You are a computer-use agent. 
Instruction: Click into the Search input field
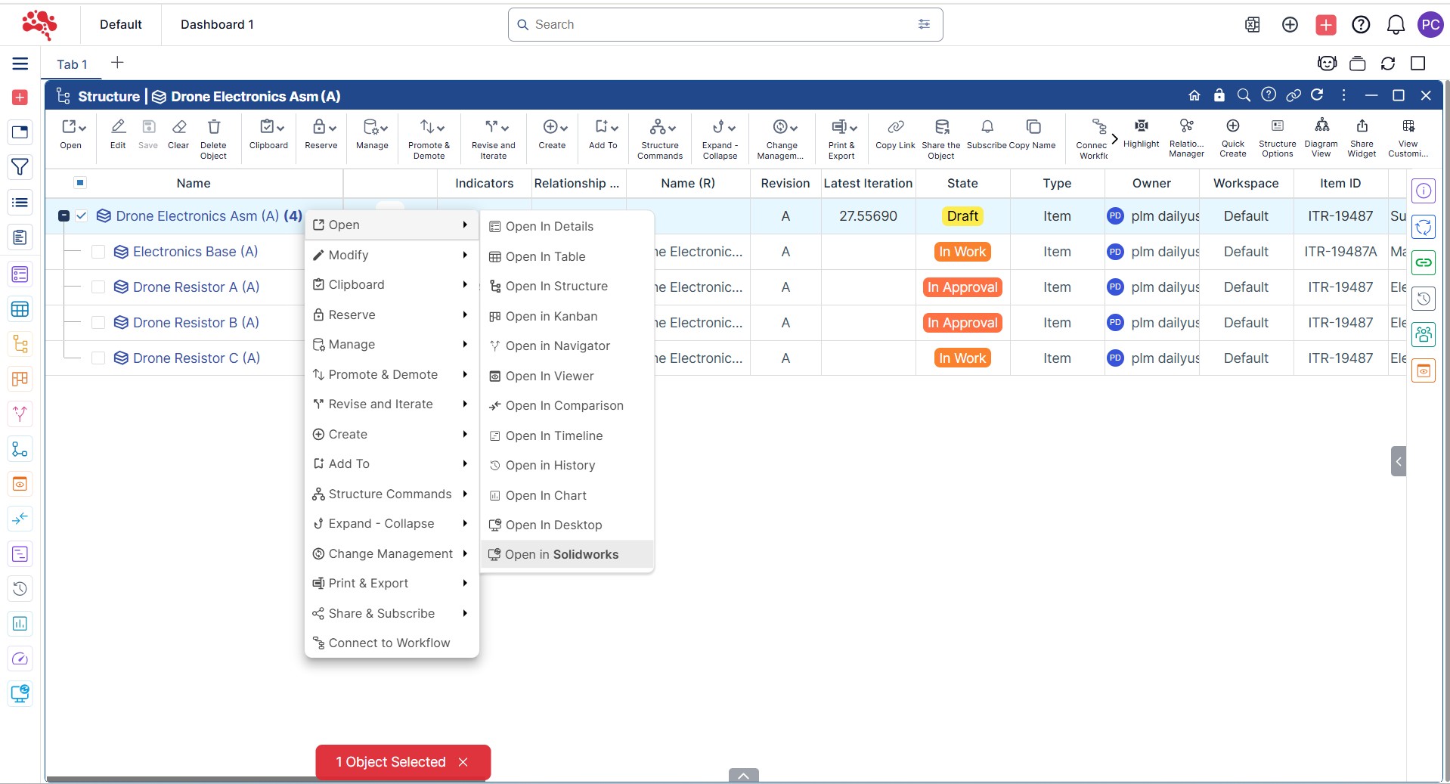point(718,25)
